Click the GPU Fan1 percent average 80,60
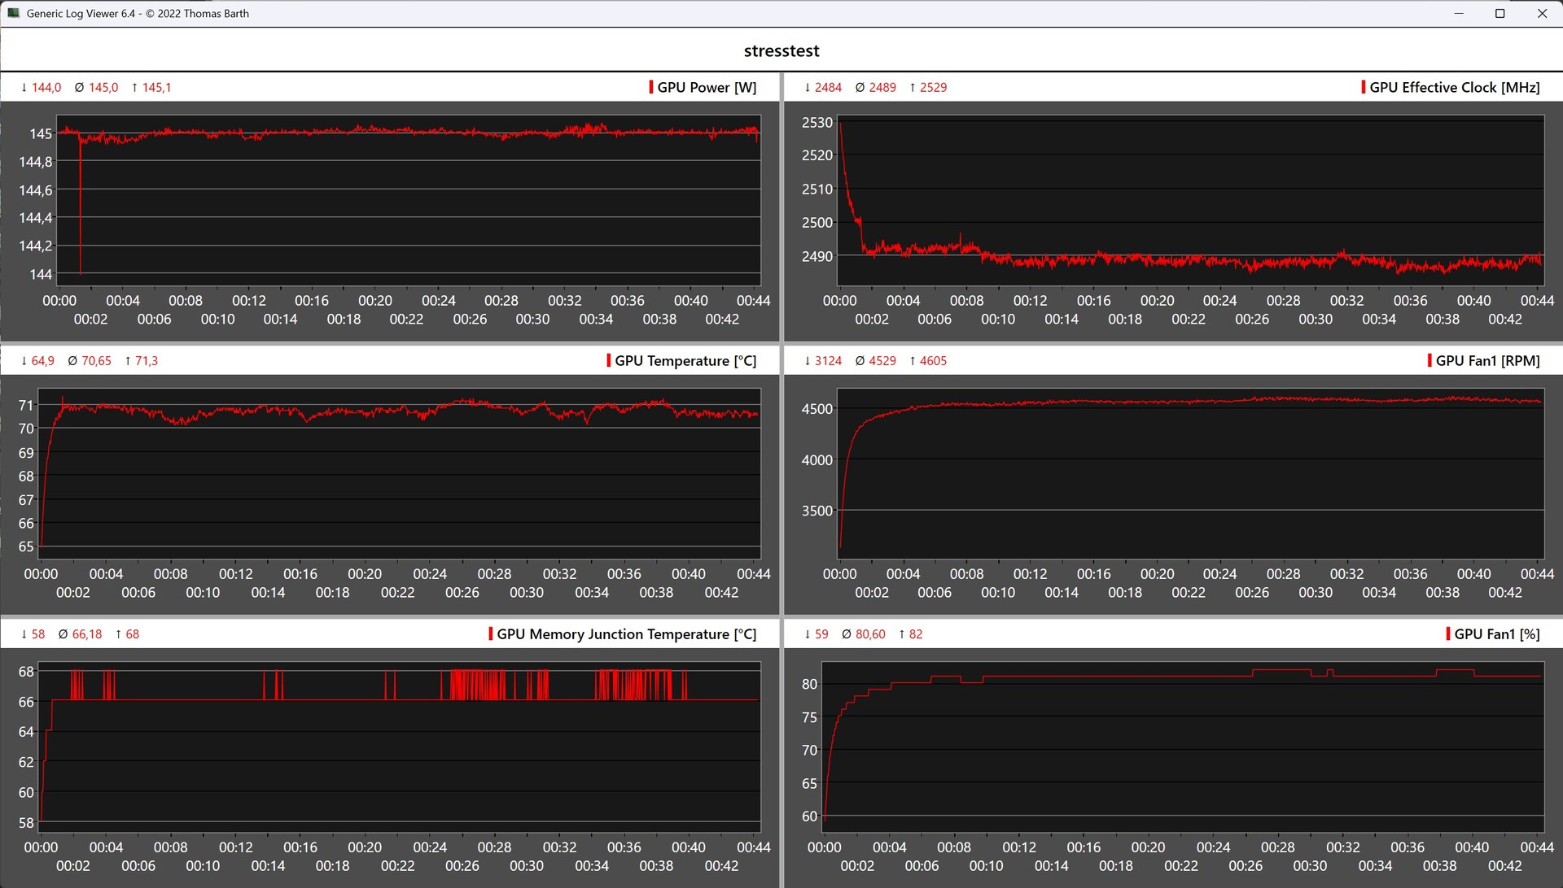 pos(869,633)
